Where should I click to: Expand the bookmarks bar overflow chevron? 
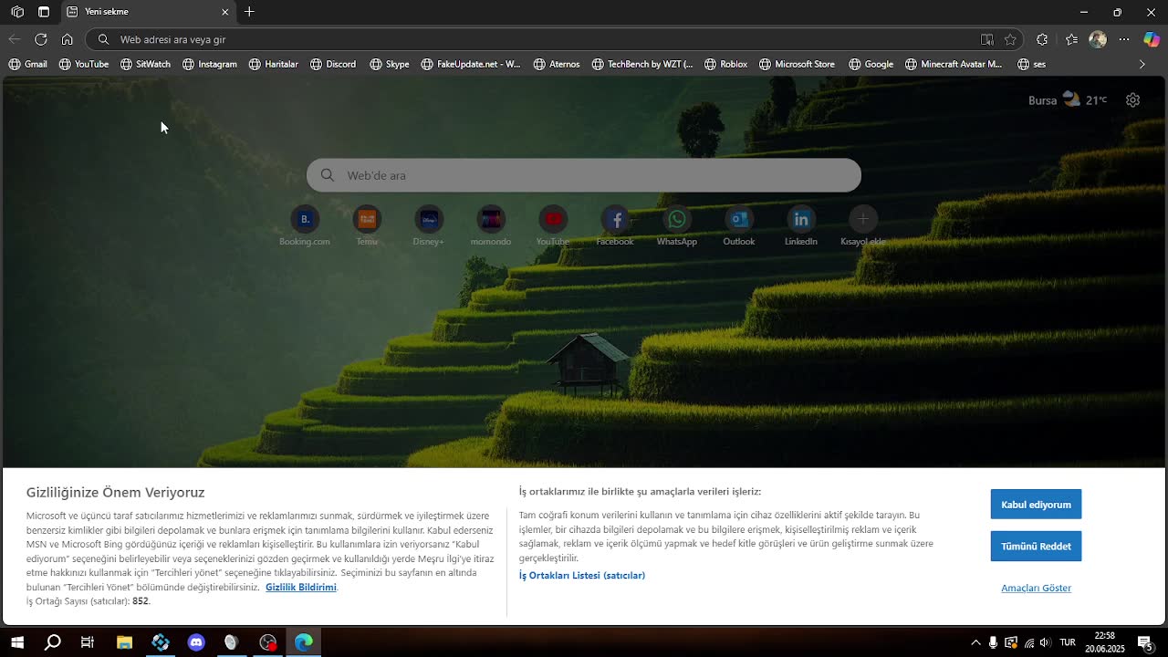coord(1142,64)
